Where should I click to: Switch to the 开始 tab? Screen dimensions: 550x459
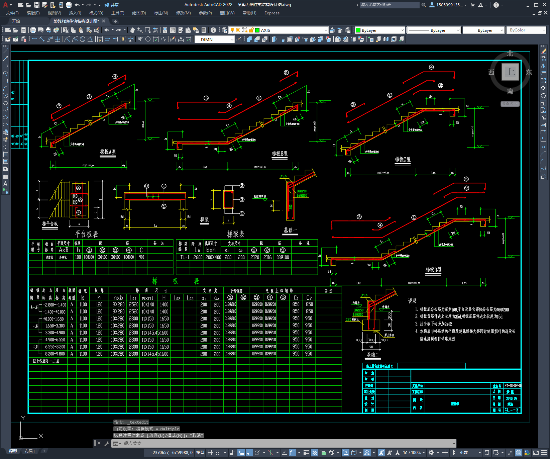coord(16,21)
